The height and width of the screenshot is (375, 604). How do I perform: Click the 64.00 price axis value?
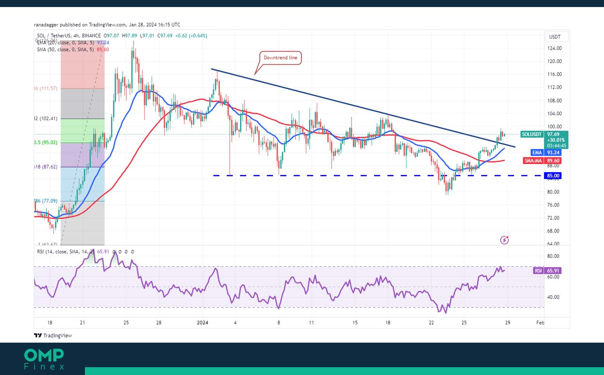553,244
